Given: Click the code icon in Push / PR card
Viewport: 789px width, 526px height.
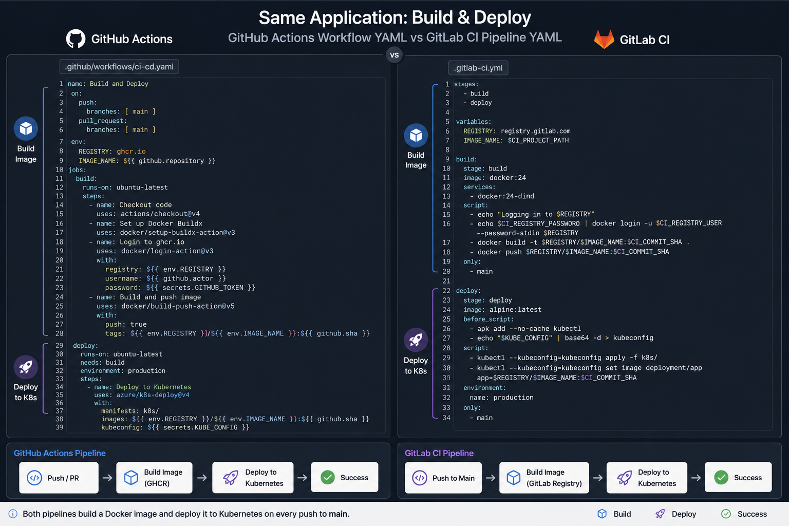Looking at the screenshot, I should click(x=34, y=478).
